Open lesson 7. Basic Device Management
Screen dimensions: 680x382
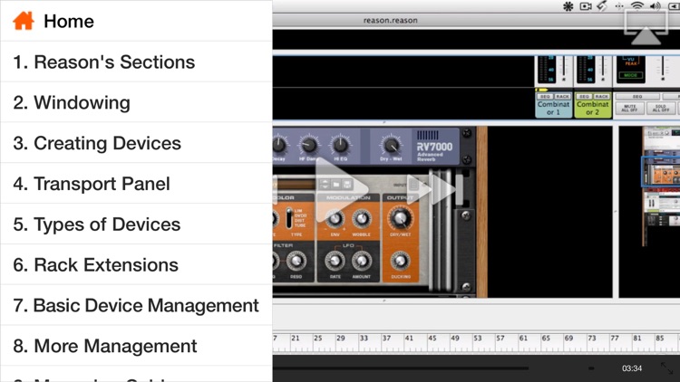(136, 305)
